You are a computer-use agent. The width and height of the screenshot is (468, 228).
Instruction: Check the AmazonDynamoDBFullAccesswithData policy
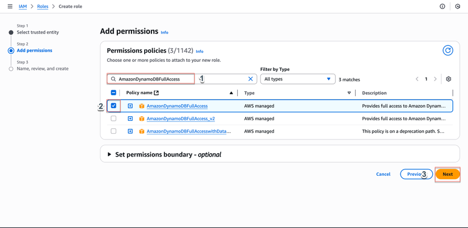(113, 131)
